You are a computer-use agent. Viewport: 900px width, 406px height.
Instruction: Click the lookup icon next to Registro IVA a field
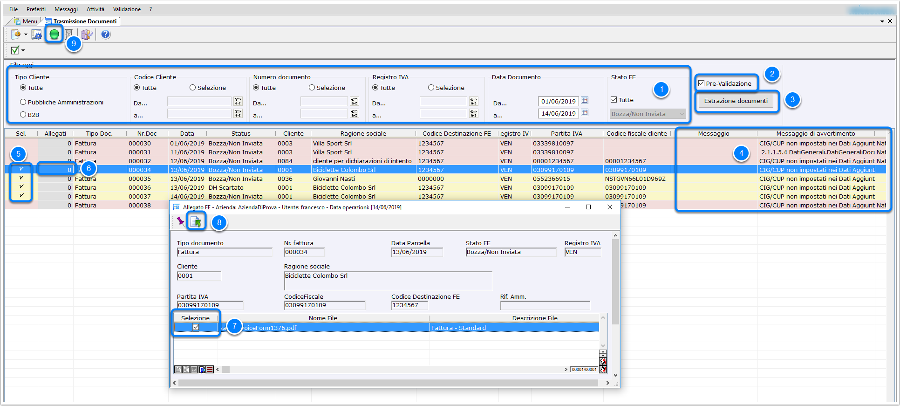pyautogui.click(x=474, y=113)
